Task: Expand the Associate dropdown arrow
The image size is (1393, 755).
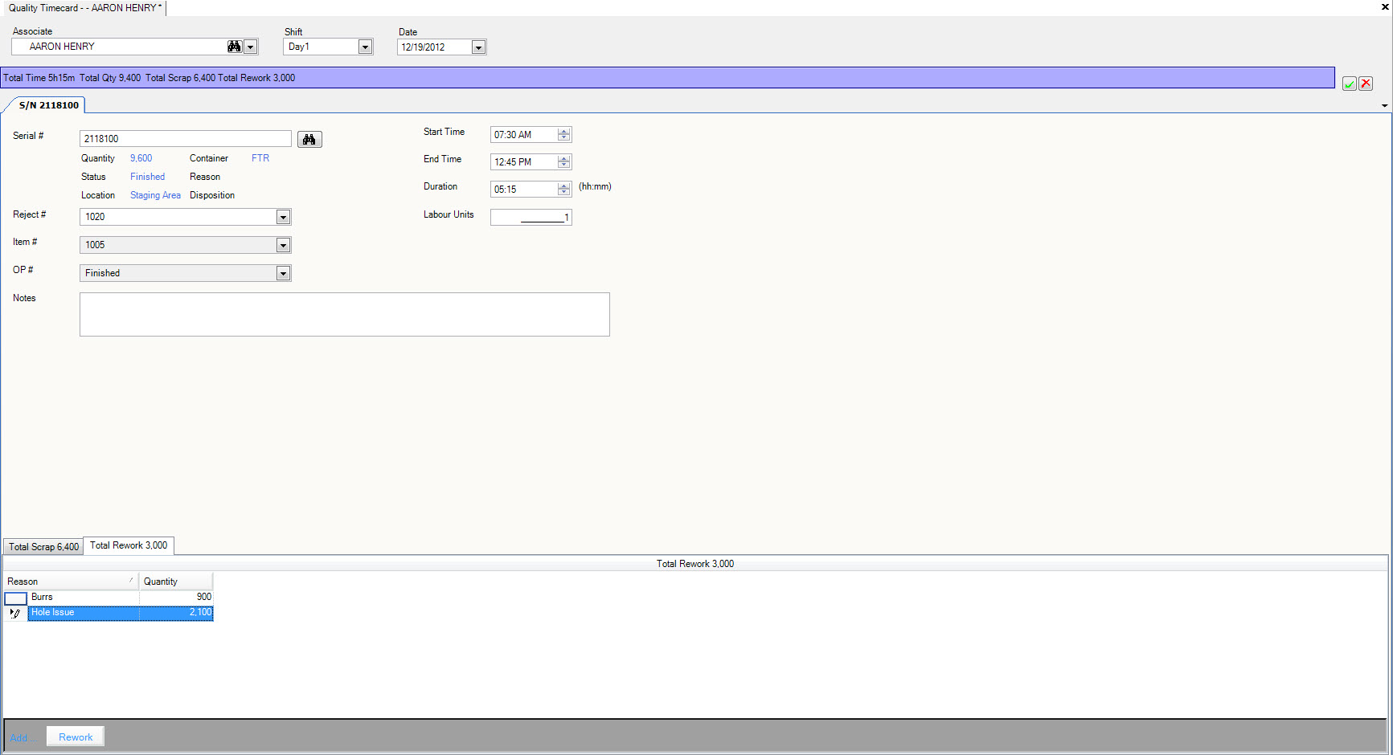Action: tap(251, 47)
